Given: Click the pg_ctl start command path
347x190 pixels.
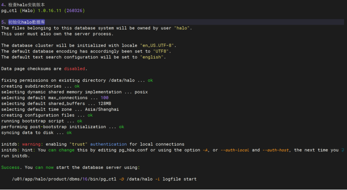Looking at the screenshot, I should (x=64, y=179).
